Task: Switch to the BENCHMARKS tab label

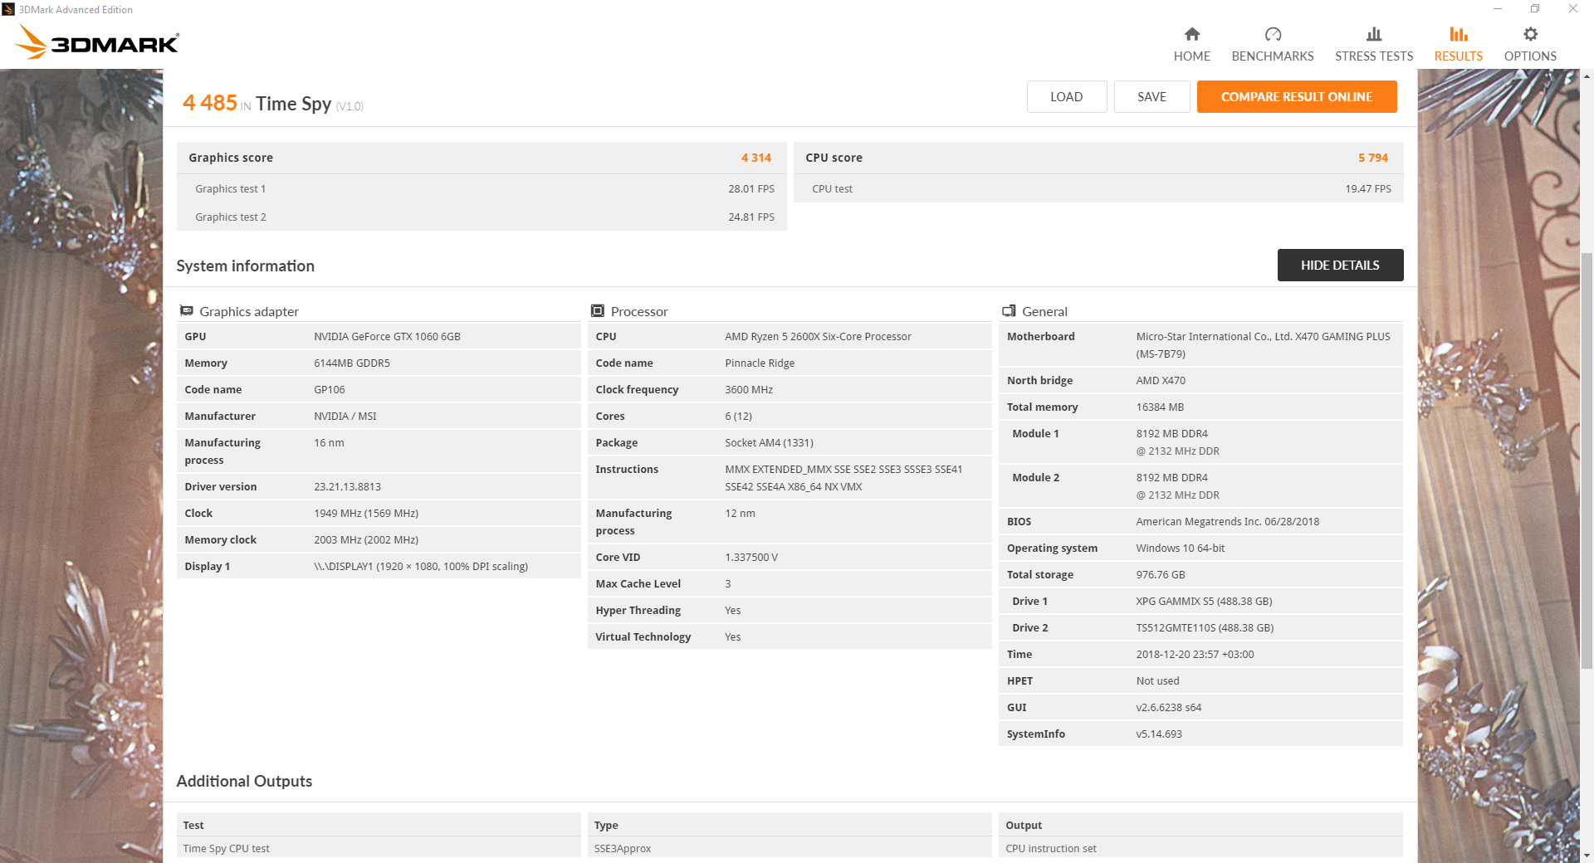Action: [1273, 56]
